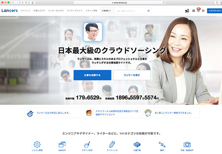The height and width of the screenshot is (154, 222).
Task: Select the Web制作 windows icon
Action: [62, 145]
